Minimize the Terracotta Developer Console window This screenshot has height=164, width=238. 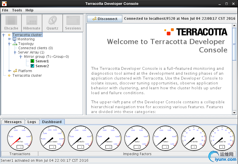pos(220,4)
